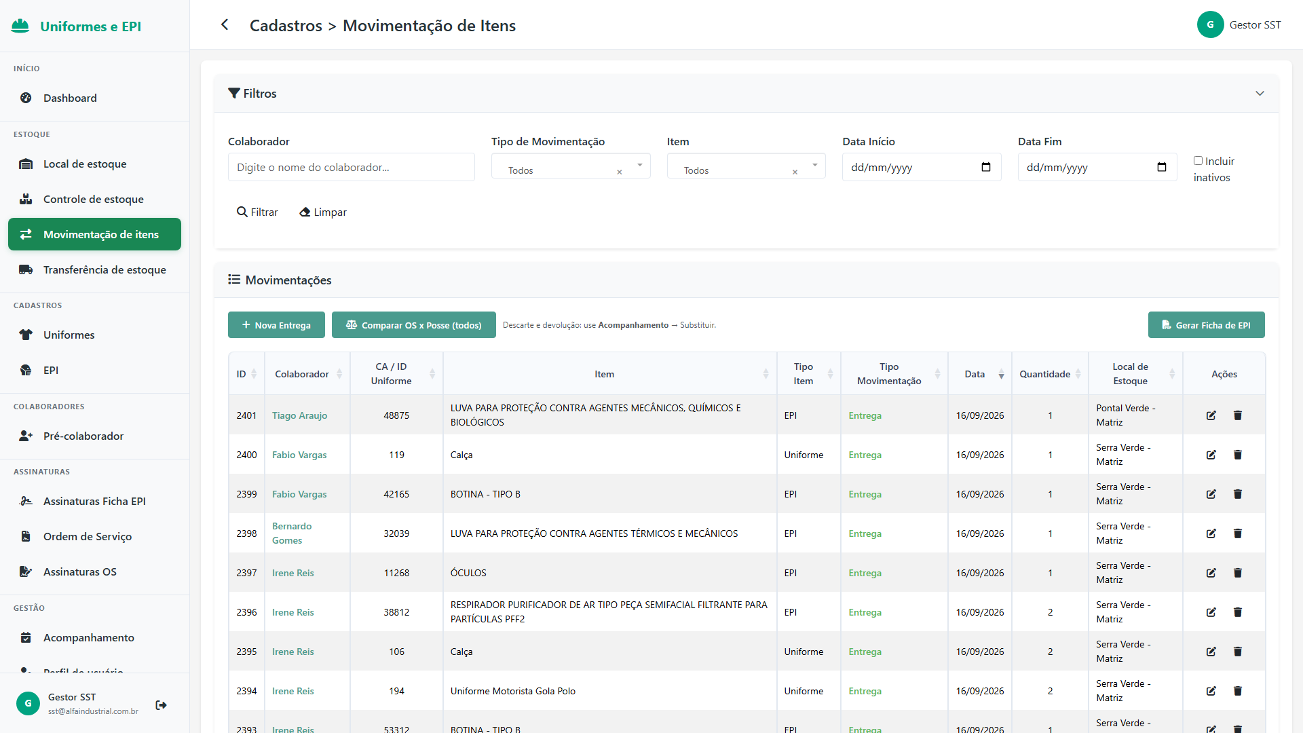
Task: Open collaborator link Tiago Araujo
Action: pos(299,415)
